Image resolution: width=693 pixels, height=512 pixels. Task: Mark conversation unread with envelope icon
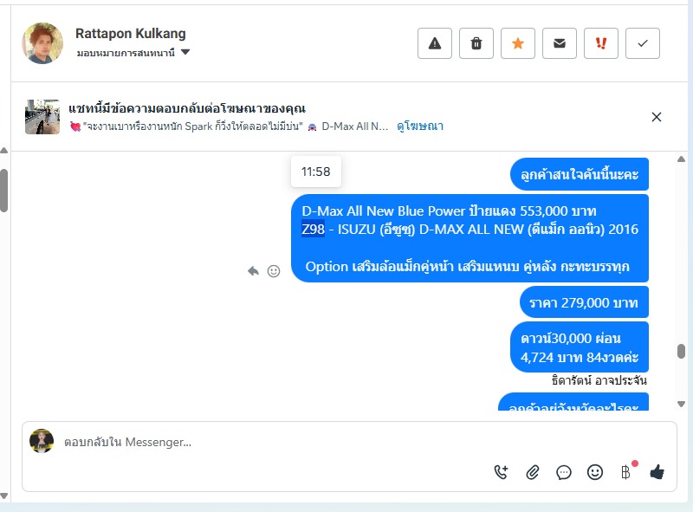click(559, 43)
